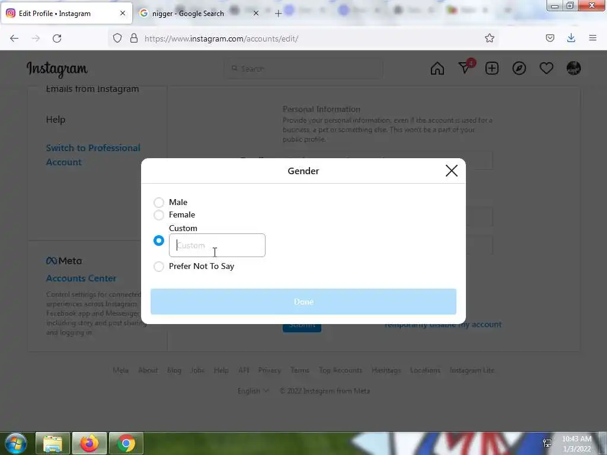Close the Google Search tab
The image size is (607, 455).
click(x=256, y=13)
